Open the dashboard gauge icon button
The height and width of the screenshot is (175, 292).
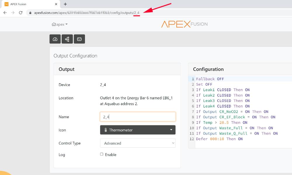coord(55,39)
